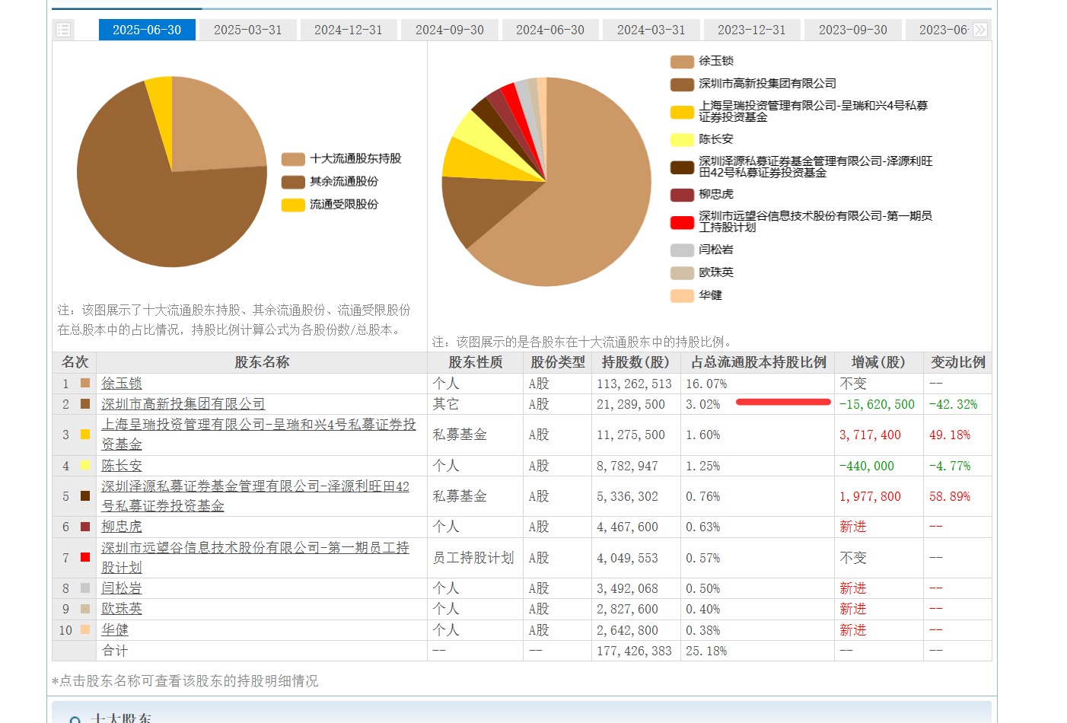Click total shares 177,426,383
Image resolution: width=1067 pixels, height=723 pixels.
[635, 651]
